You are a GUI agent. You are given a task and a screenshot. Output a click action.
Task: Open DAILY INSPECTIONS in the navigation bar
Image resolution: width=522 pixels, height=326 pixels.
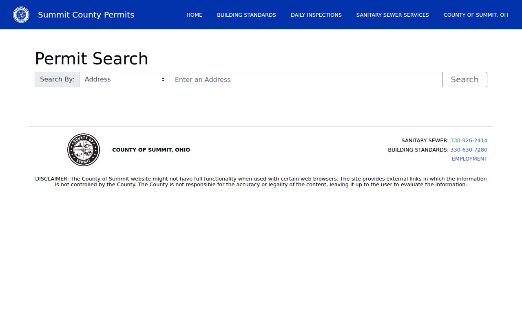tap(316, 15)
